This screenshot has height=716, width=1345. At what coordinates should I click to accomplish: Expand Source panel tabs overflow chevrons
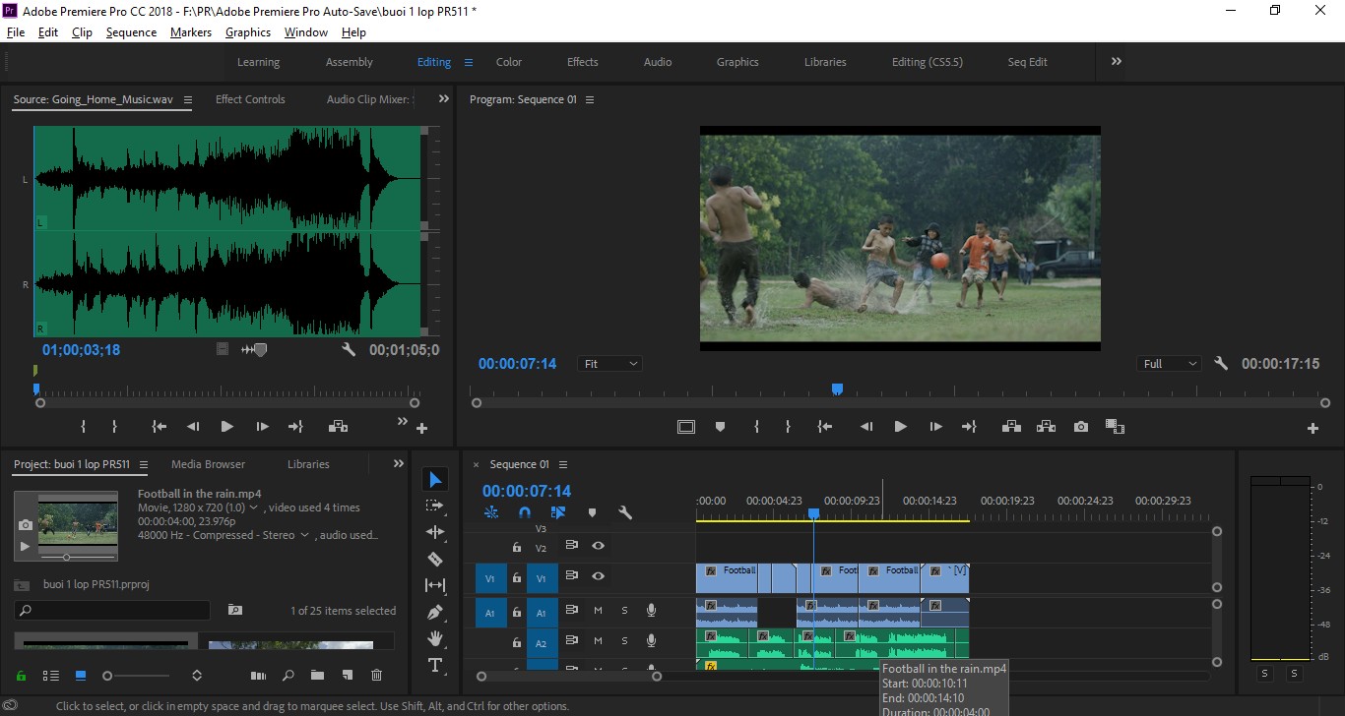coord(443,98)
